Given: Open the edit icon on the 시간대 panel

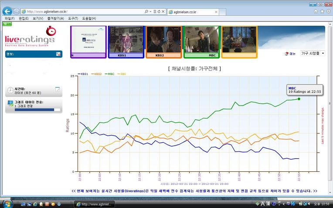Looking at the screenshot, I should pyautogui.click(x=58, y=89).
